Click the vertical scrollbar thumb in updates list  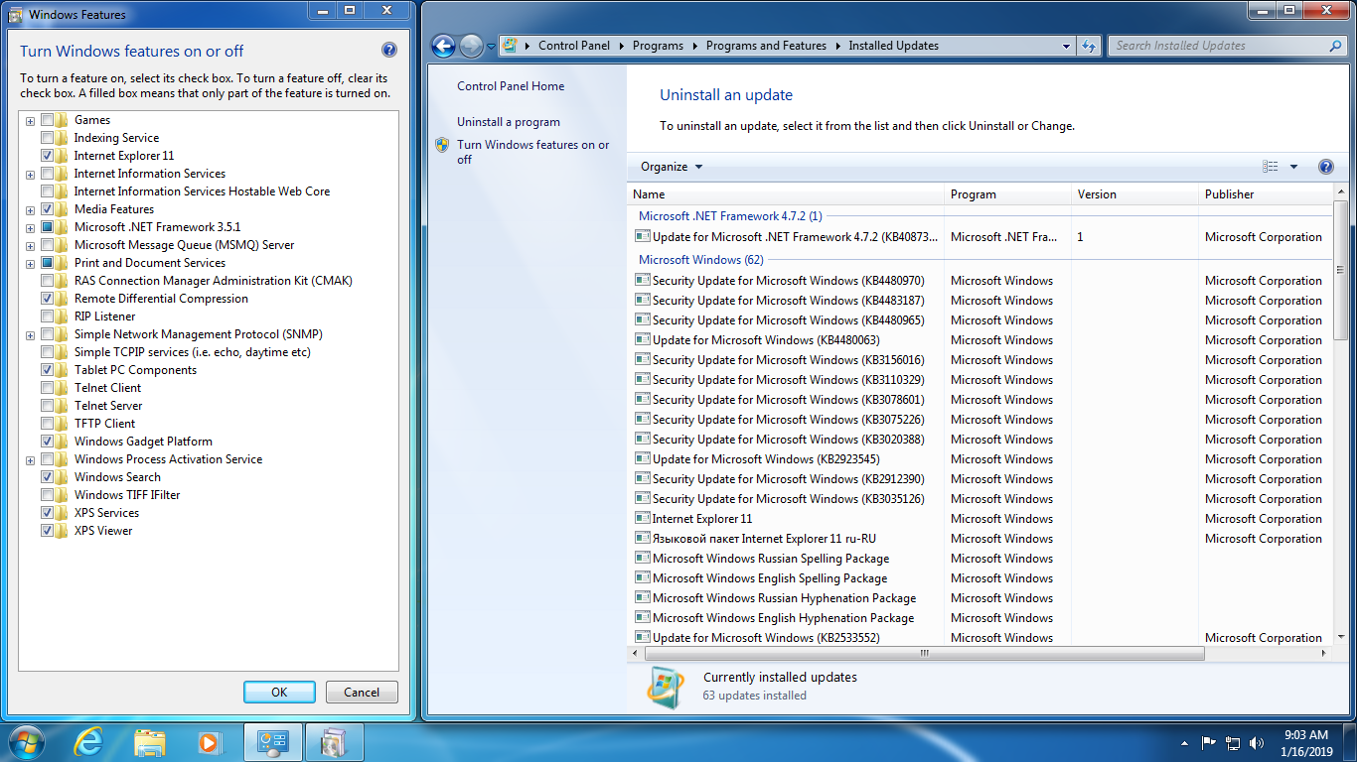[1341, 269]
